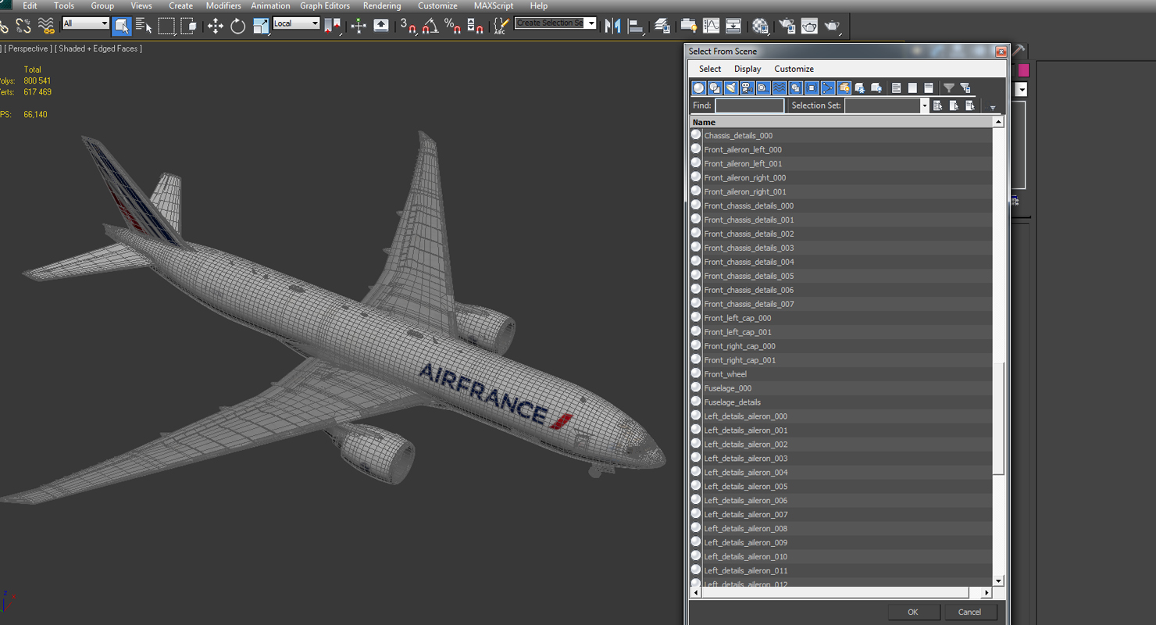Confirm selection with the OK button
The height and width of the screenshot is (625, 1156).
click(912, 612)
